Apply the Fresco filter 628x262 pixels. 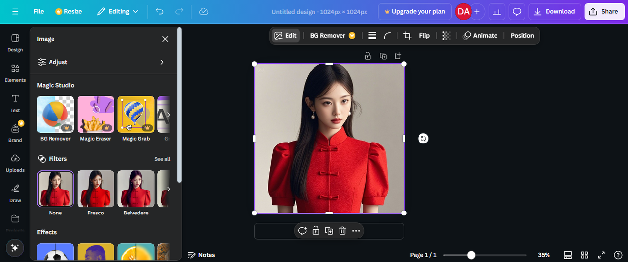(96, 189)
